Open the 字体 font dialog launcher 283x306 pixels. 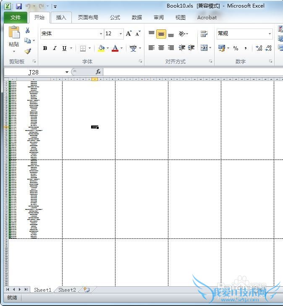click(x=140, y=61)
